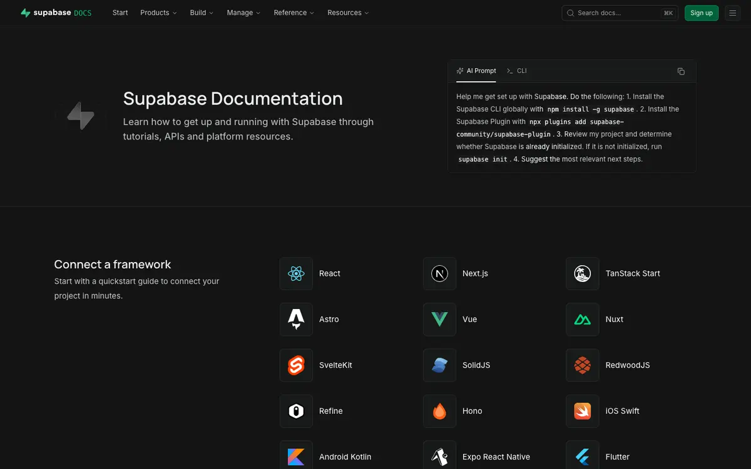Open the Nuxt quickstart link
Screen dimensions: 751x469
[615, 319]
